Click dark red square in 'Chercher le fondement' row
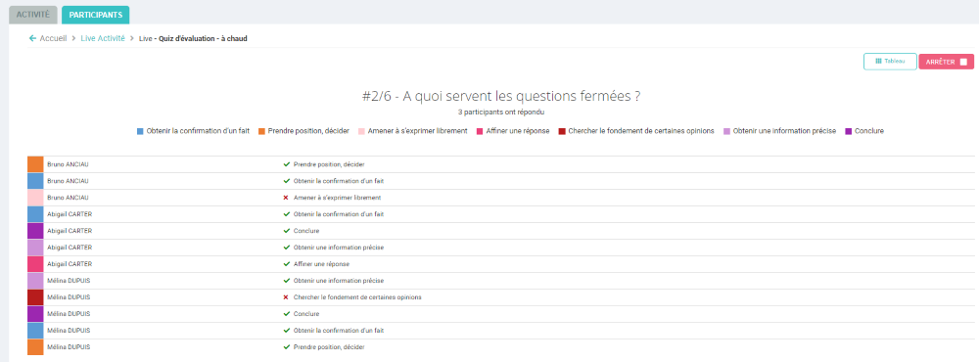 (x=35, y=297)
